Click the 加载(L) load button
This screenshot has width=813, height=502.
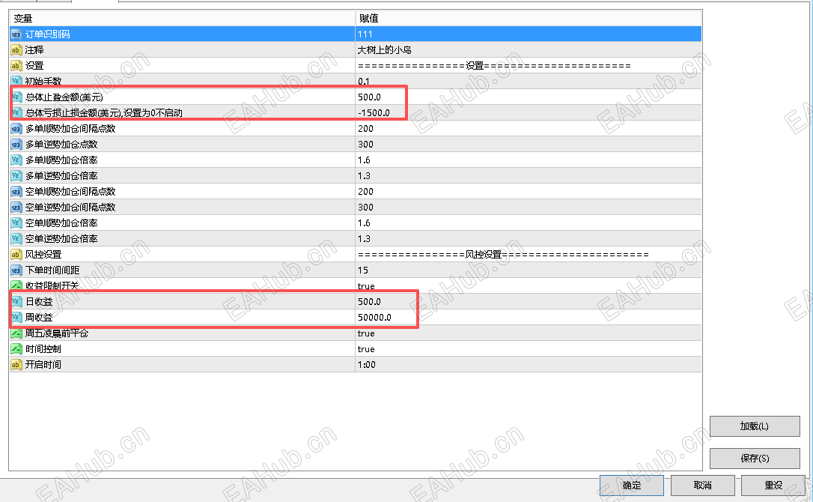(x=755, y=426)
